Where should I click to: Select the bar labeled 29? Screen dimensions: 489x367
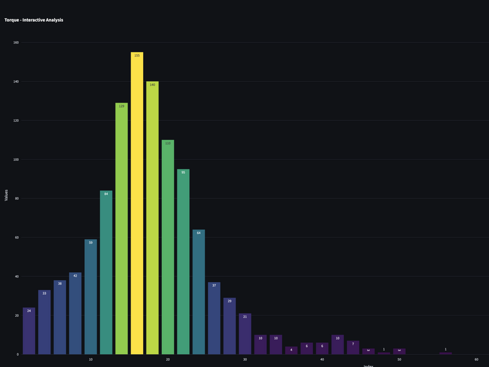pos(229,326)
